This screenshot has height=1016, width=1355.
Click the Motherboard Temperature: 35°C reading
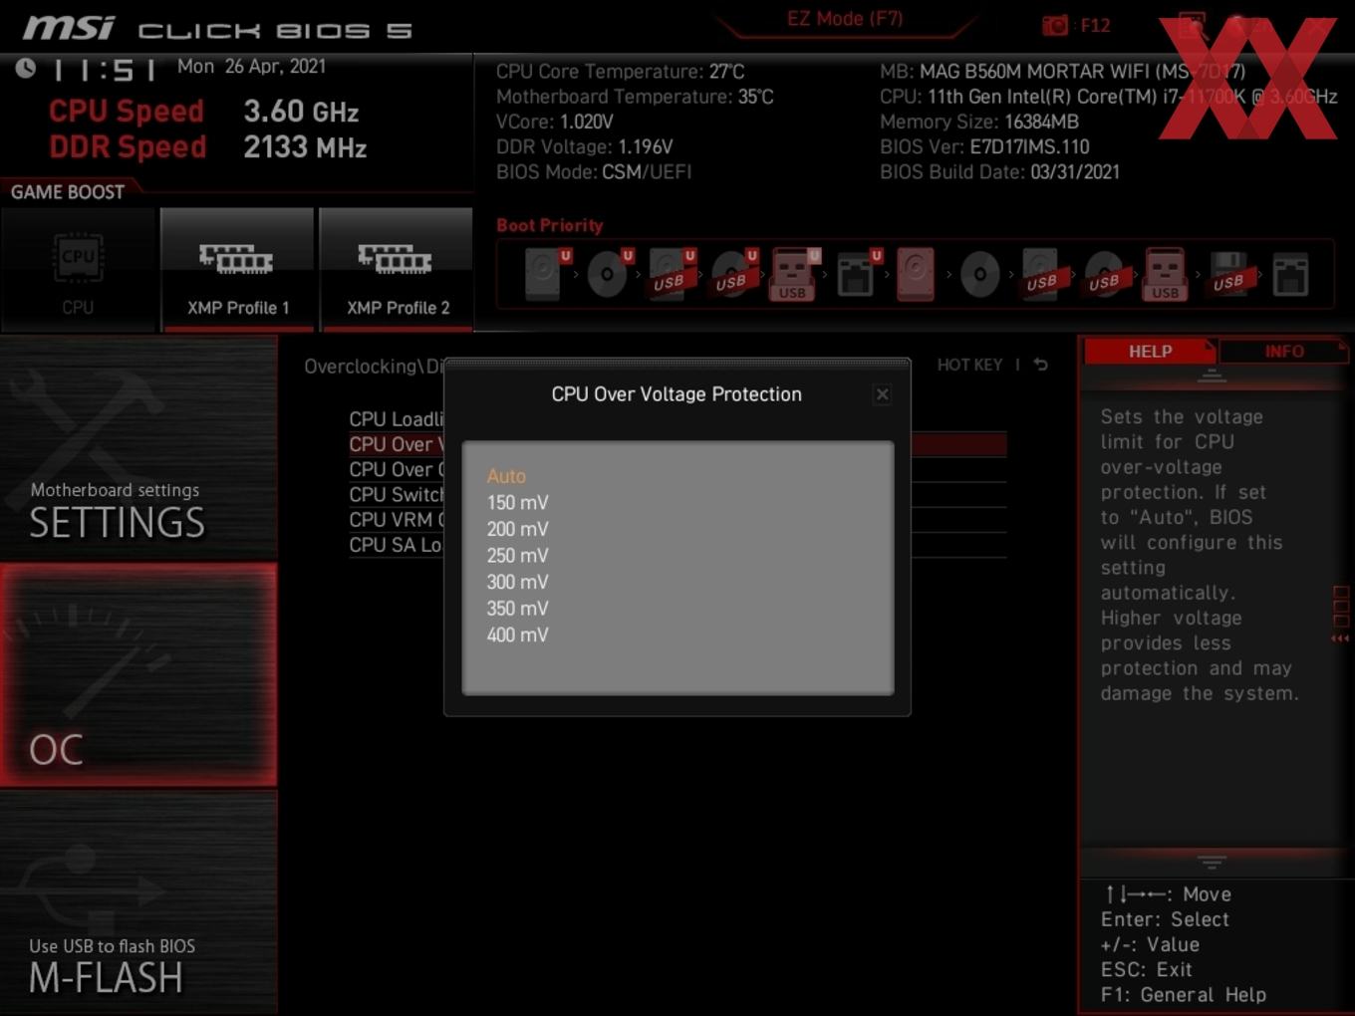pyautogui.click(x=635, y=97)
